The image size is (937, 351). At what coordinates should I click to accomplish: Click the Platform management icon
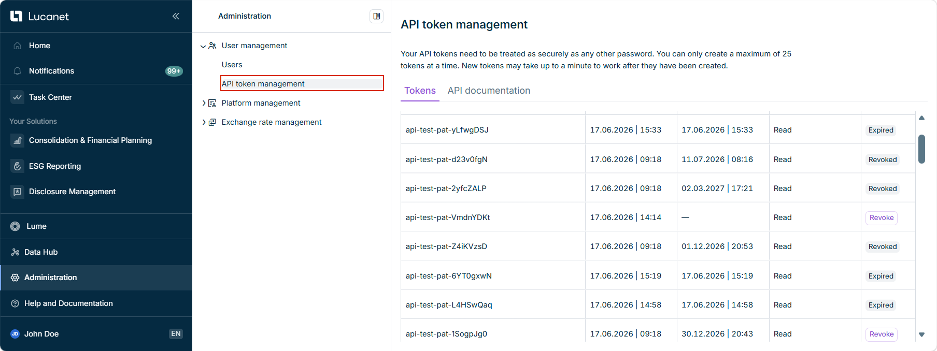[212, 103]
